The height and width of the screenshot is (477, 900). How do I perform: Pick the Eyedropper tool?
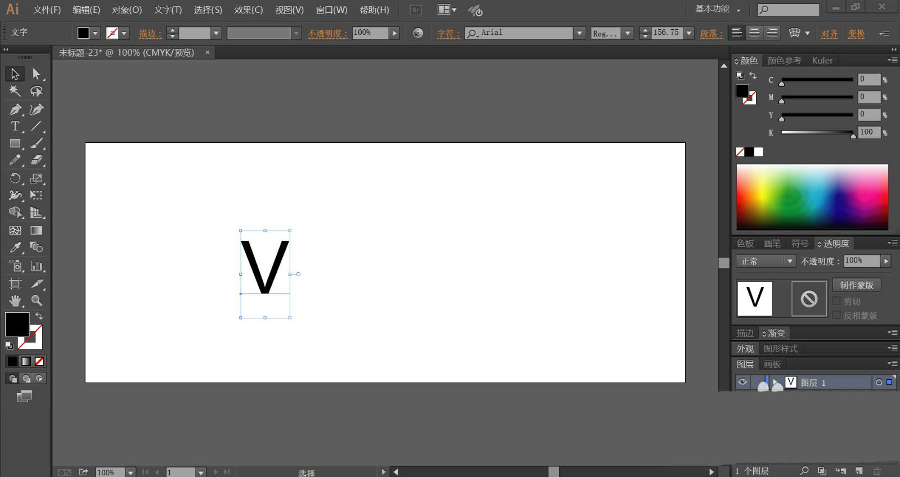tap(15, 247)
